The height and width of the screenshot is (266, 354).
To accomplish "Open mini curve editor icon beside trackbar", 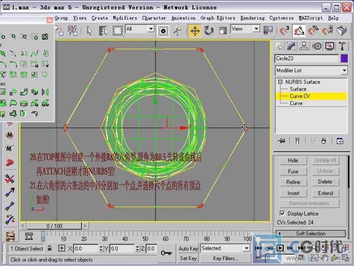I will (x=29, y=236).
